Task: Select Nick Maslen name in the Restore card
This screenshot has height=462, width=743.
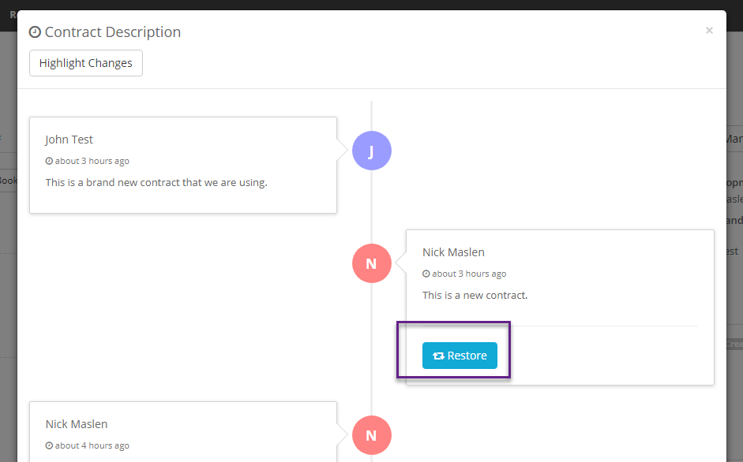Action: (453, 252)
